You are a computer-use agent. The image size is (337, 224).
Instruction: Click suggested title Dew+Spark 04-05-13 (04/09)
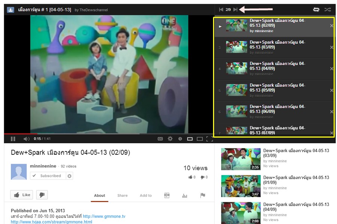point(296,207)
